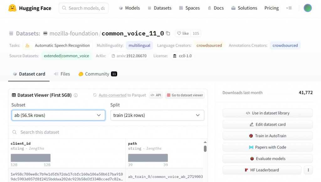Open the user profile avatar
The height and width of the screenshot is (182, 321).
pyautogui.click(x=308, y=8)
